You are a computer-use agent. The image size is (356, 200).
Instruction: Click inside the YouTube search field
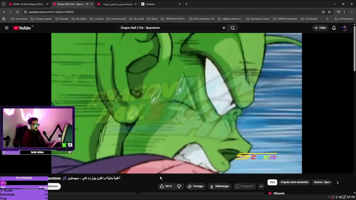(170, 28)
